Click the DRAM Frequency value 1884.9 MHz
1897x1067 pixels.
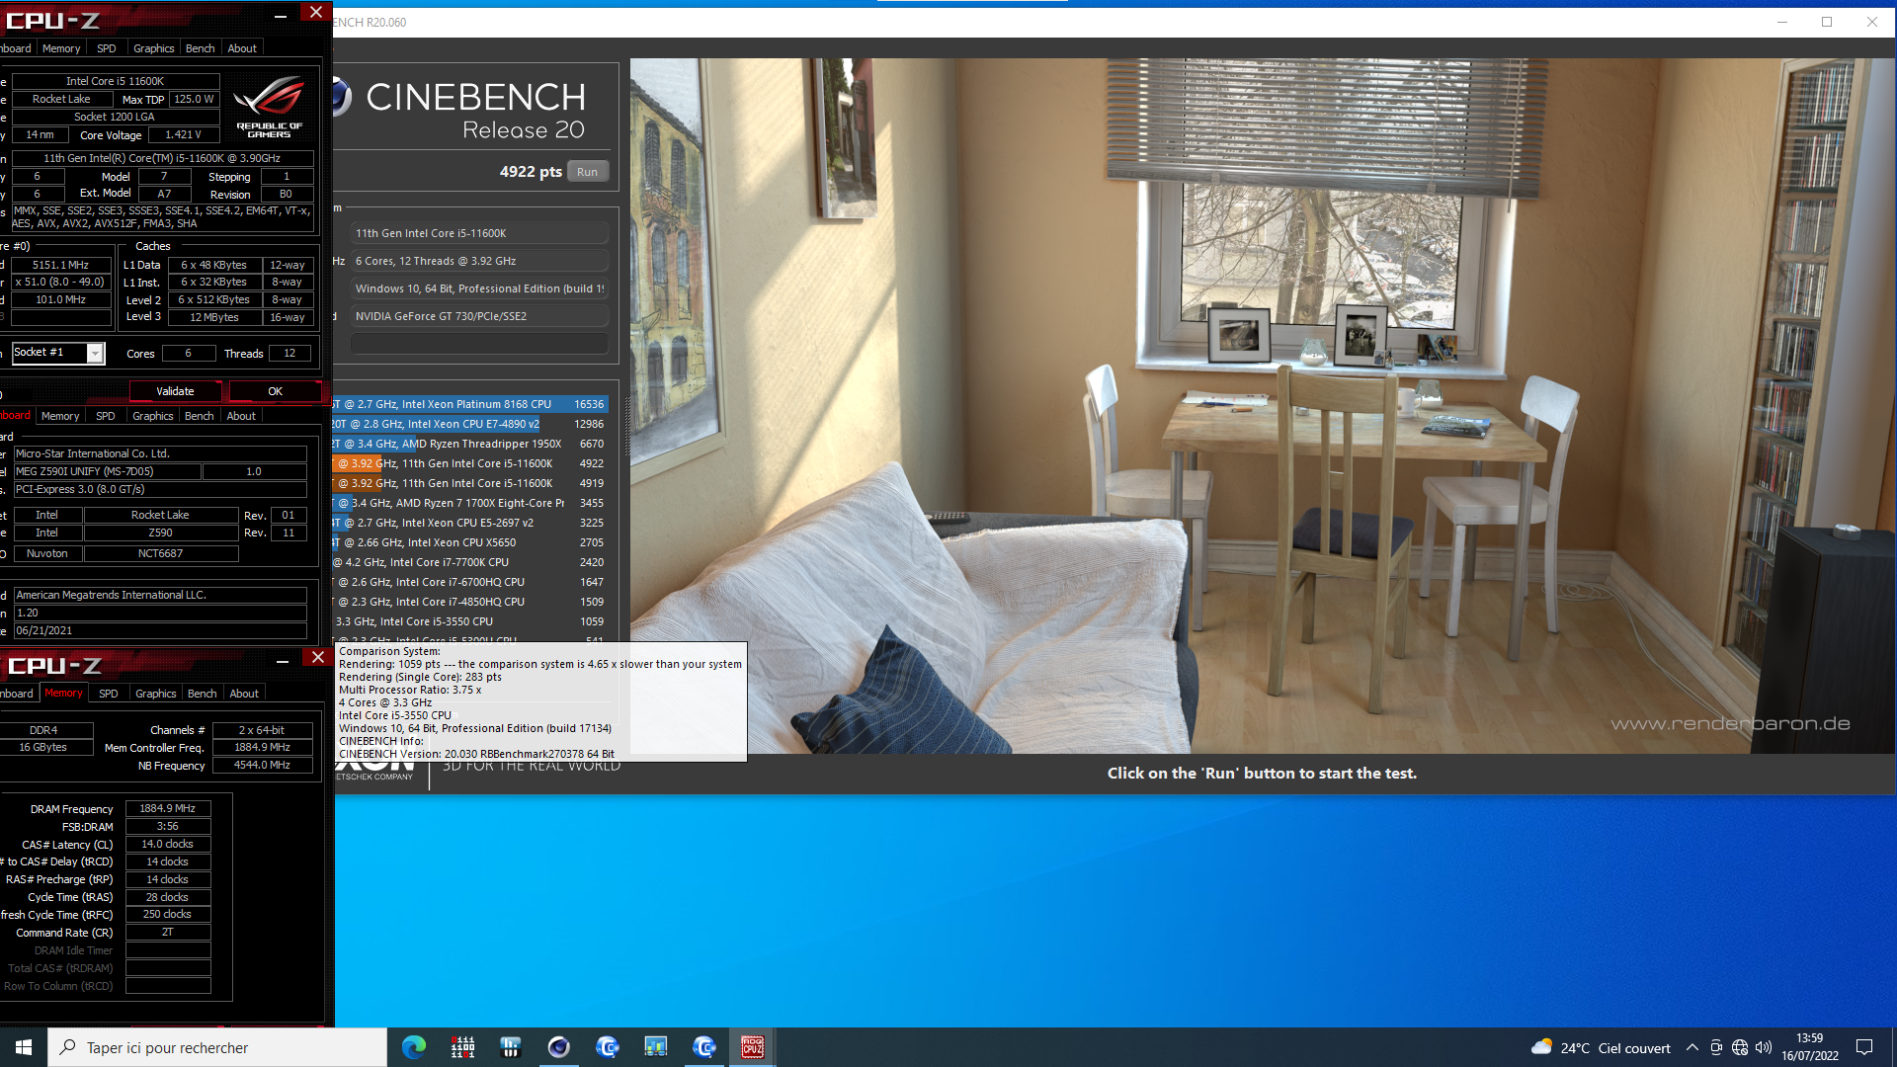[x=168, y=808]
